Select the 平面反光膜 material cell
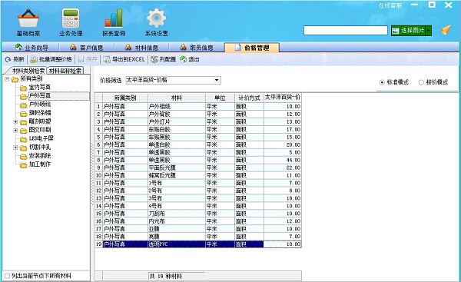The width and height of the screenshot is (461, 282). (177, 168)
